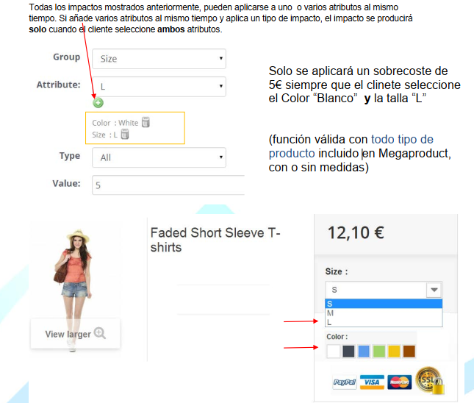Select the white color swatch
This screenshot has width=474, height=403.
click(334, 352)
